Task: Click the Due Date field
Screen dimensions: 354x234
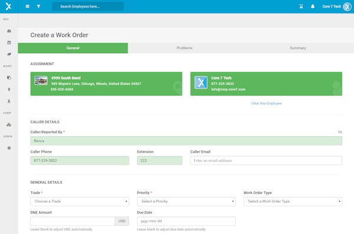Action: tap(186, 221)
